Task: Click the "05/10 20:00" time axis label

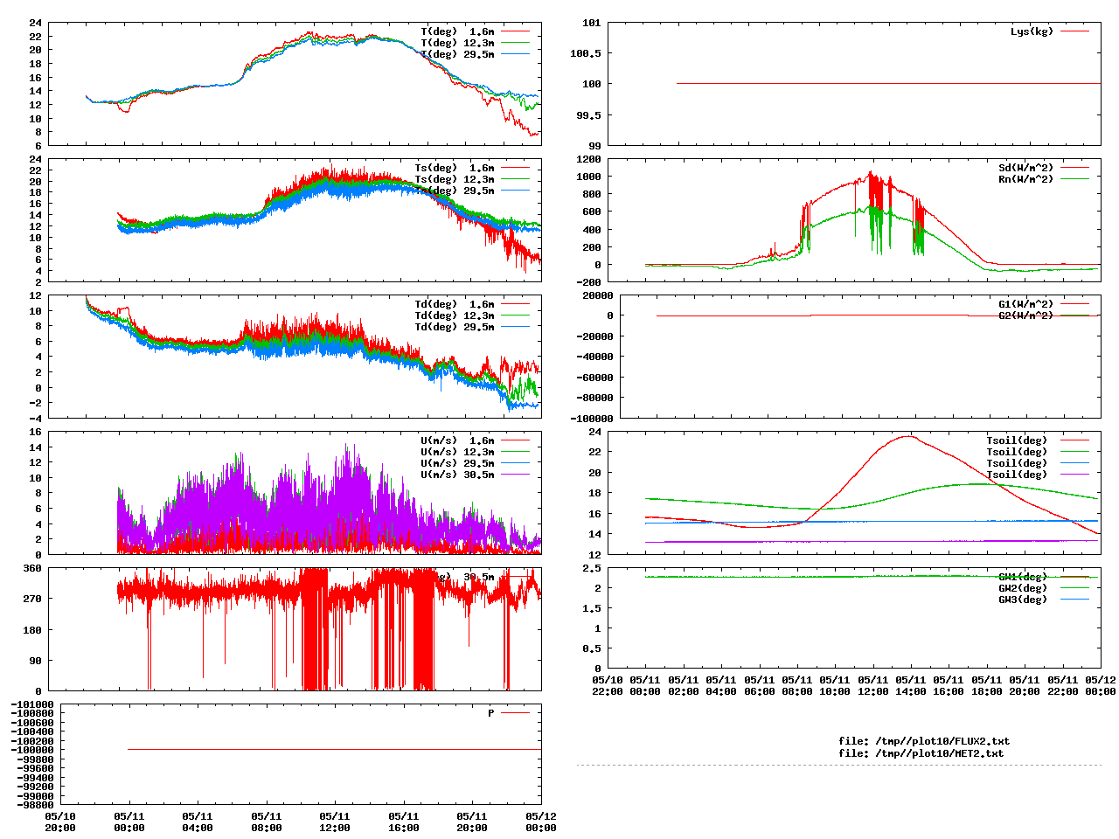Action: pyautogui.click(x=60, y=822)
